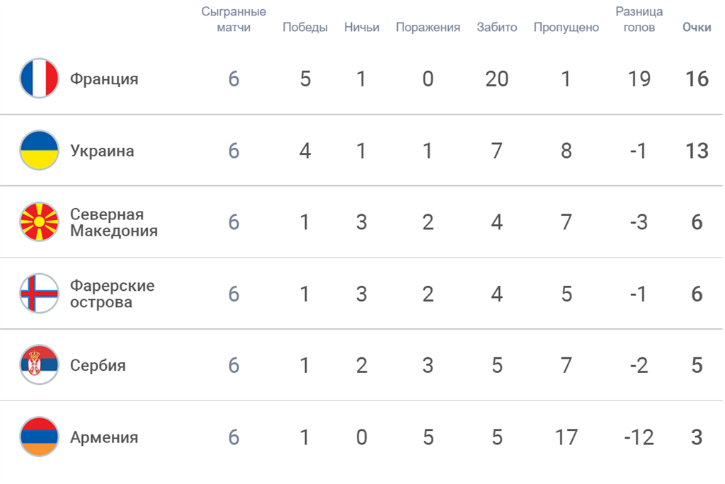
Task: Click the Сыгранные матчи column header
Action: coord(234,20)
